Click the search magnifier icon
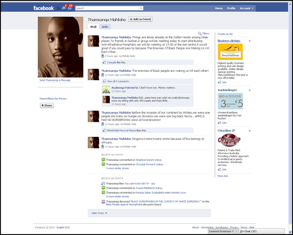This screenshot has height=235, width=293. pos(141,8)
